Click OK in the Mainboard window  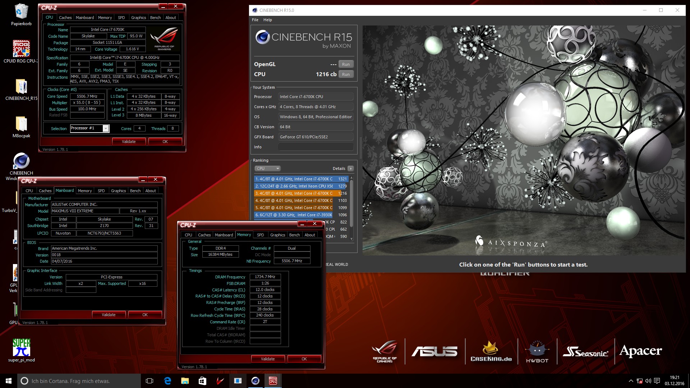(145, 315)
